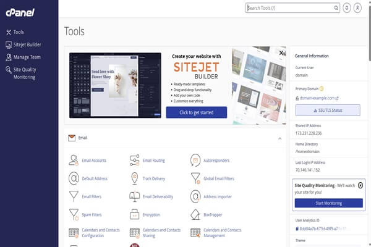The image size is (371, 247).
Task: Open the Encryption lock icon
Action: coord(134,214)
